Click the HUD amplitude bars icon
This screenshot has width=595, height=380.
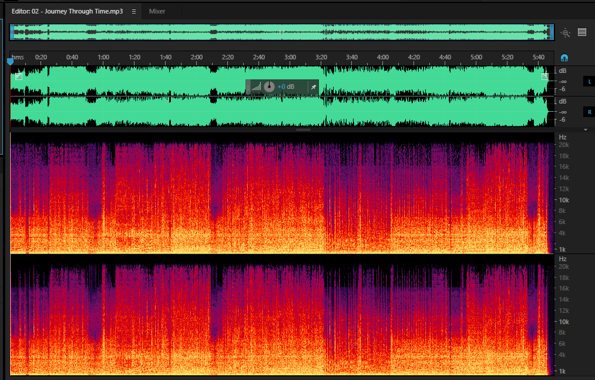257,87
